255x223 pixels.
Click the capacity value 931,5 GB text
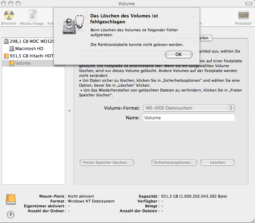pyautogui.click(x=194, y=196)
